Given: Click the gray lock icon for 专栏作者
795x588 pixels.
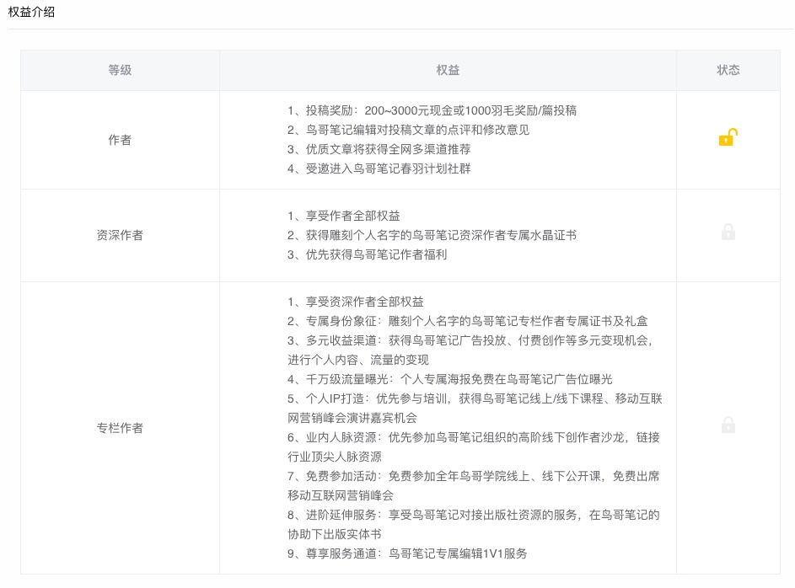Looking at the screenshot, I should pyautogui.click(x=728, y=425).
